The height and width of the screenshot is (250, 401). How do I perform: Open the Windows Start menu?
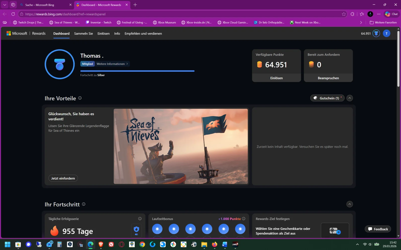point(8,244)
